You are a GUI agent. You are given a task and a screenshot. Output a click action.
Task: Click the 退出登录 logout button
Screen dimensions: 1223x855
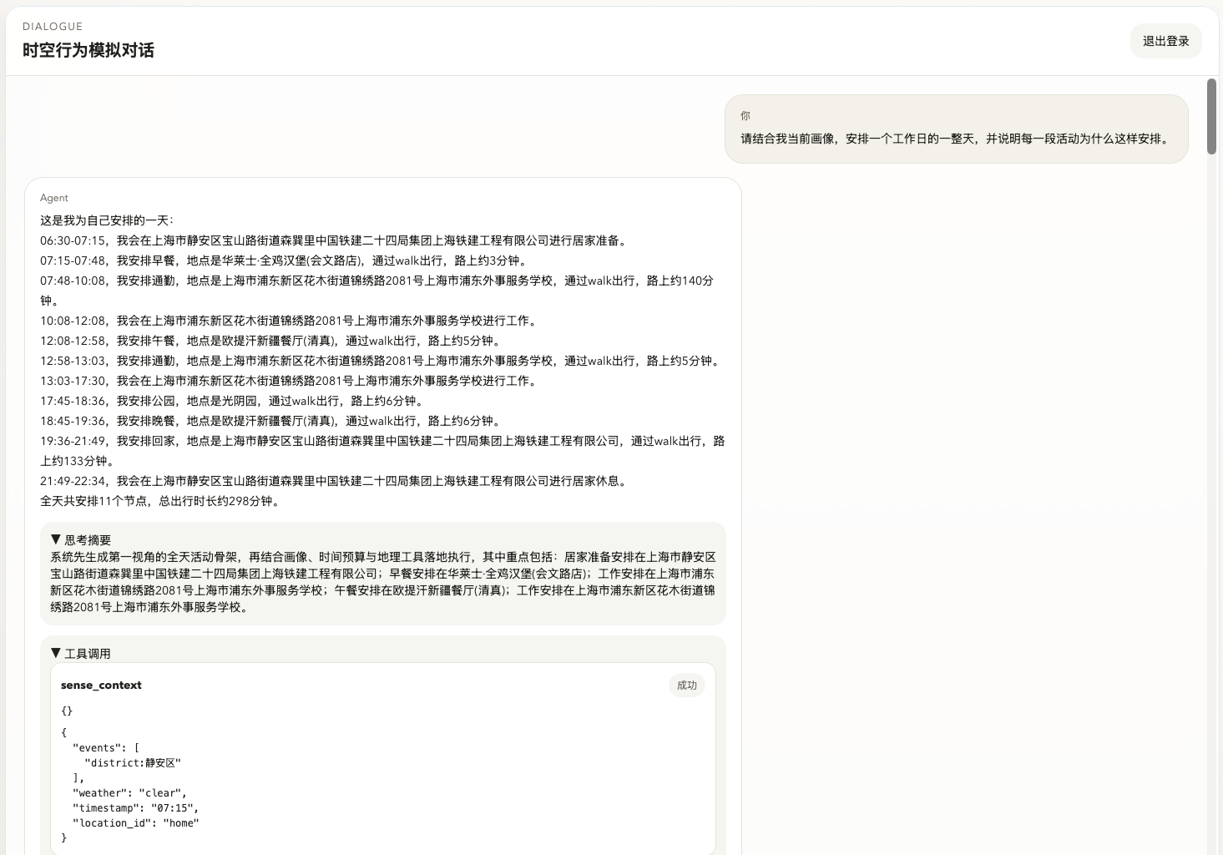pyautogui.click(x=1165, y=40)
